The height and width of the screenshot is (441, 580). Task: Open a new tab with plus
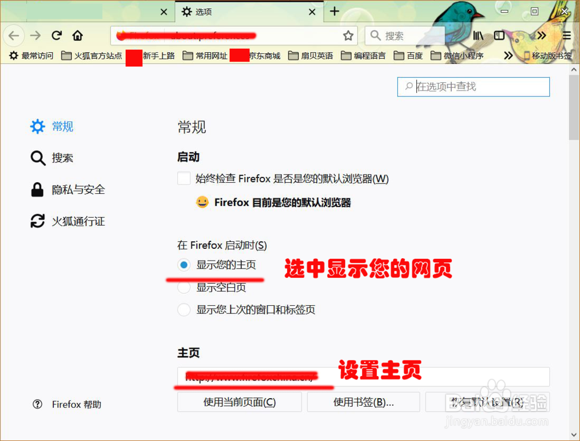pos(335,11)
